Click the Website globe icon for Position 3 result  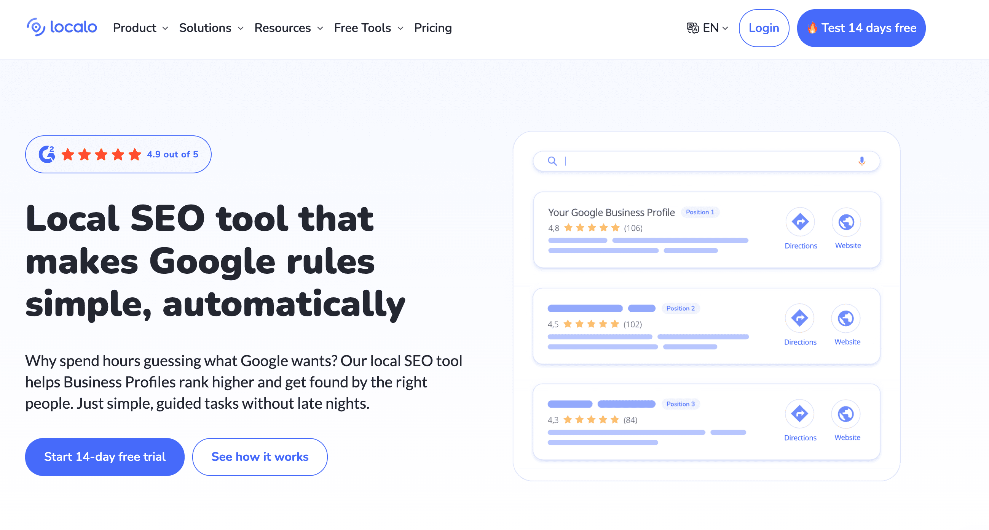coord(847,414)
